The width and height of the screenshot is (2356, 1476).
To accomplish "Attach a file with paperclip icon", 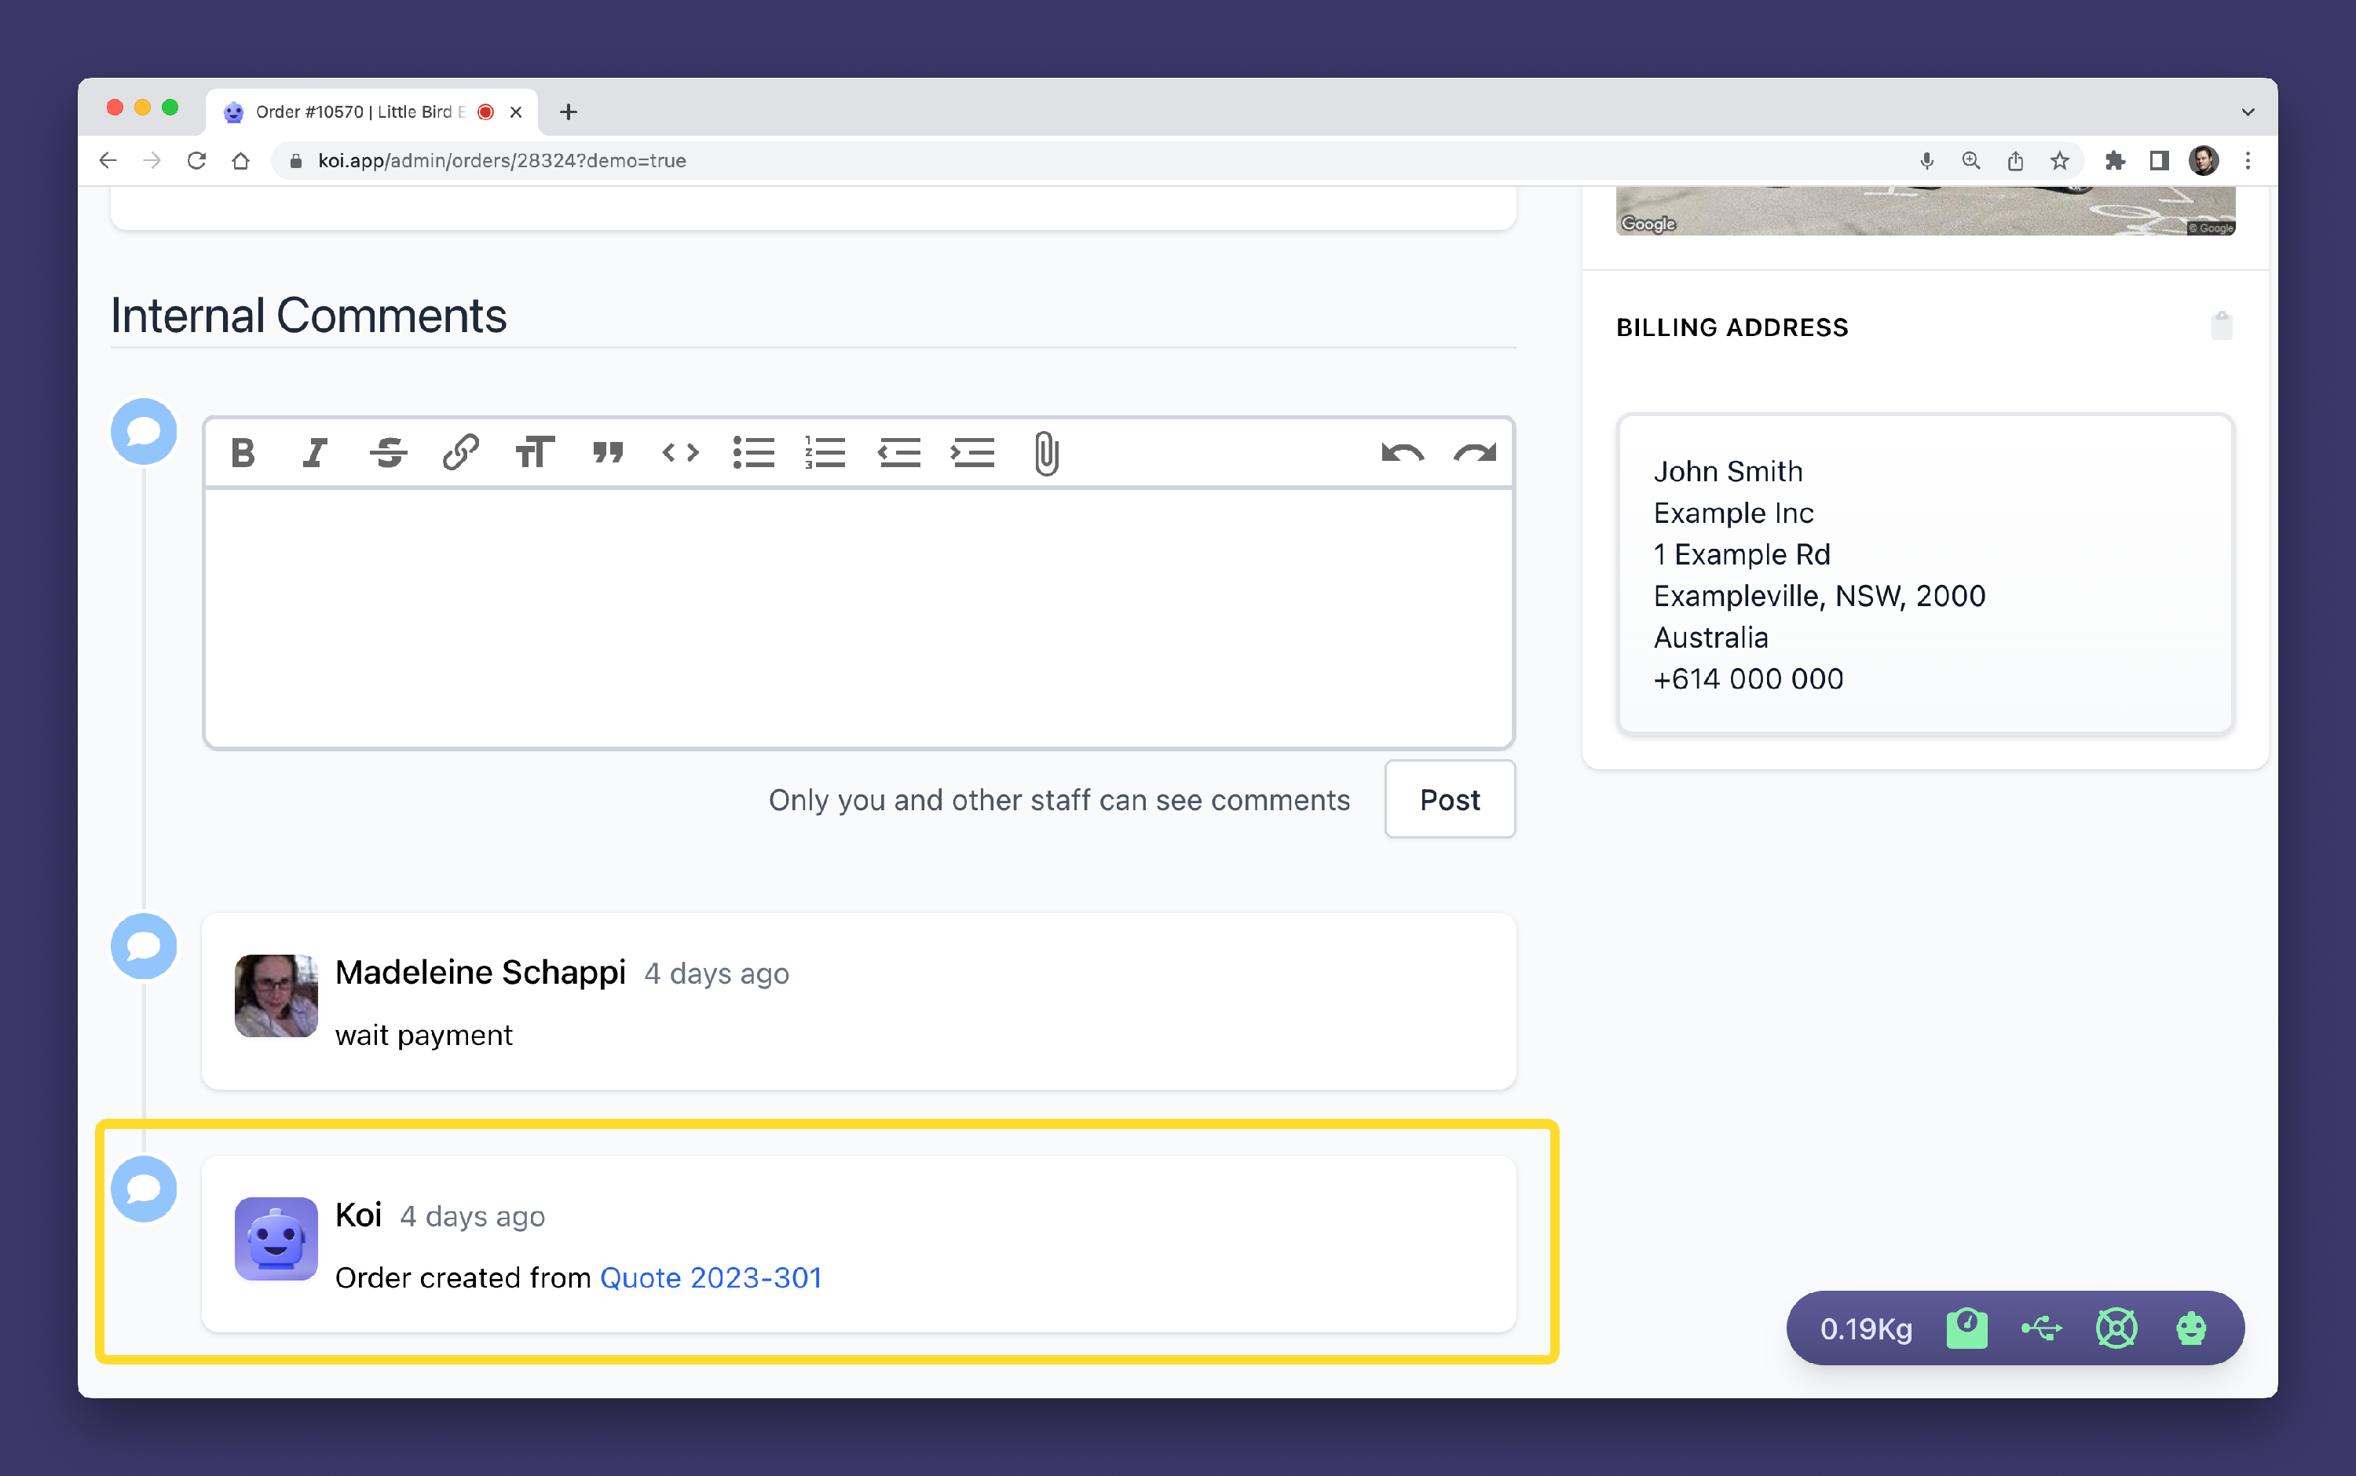I will (x=1046, y=453).
